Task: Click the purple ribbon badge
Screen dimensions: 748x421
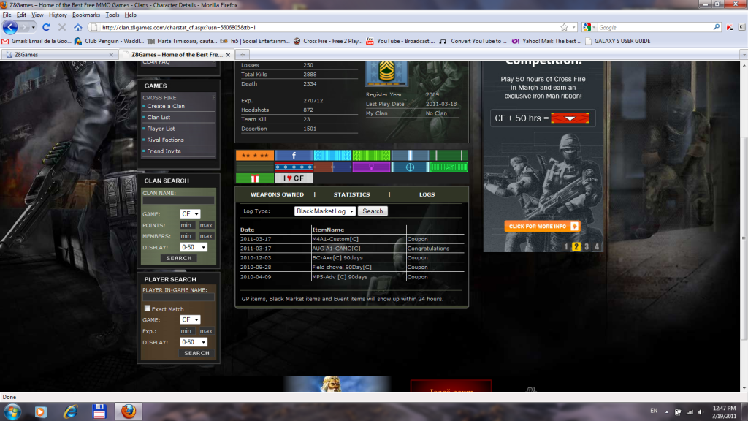Action: (371, 167)
